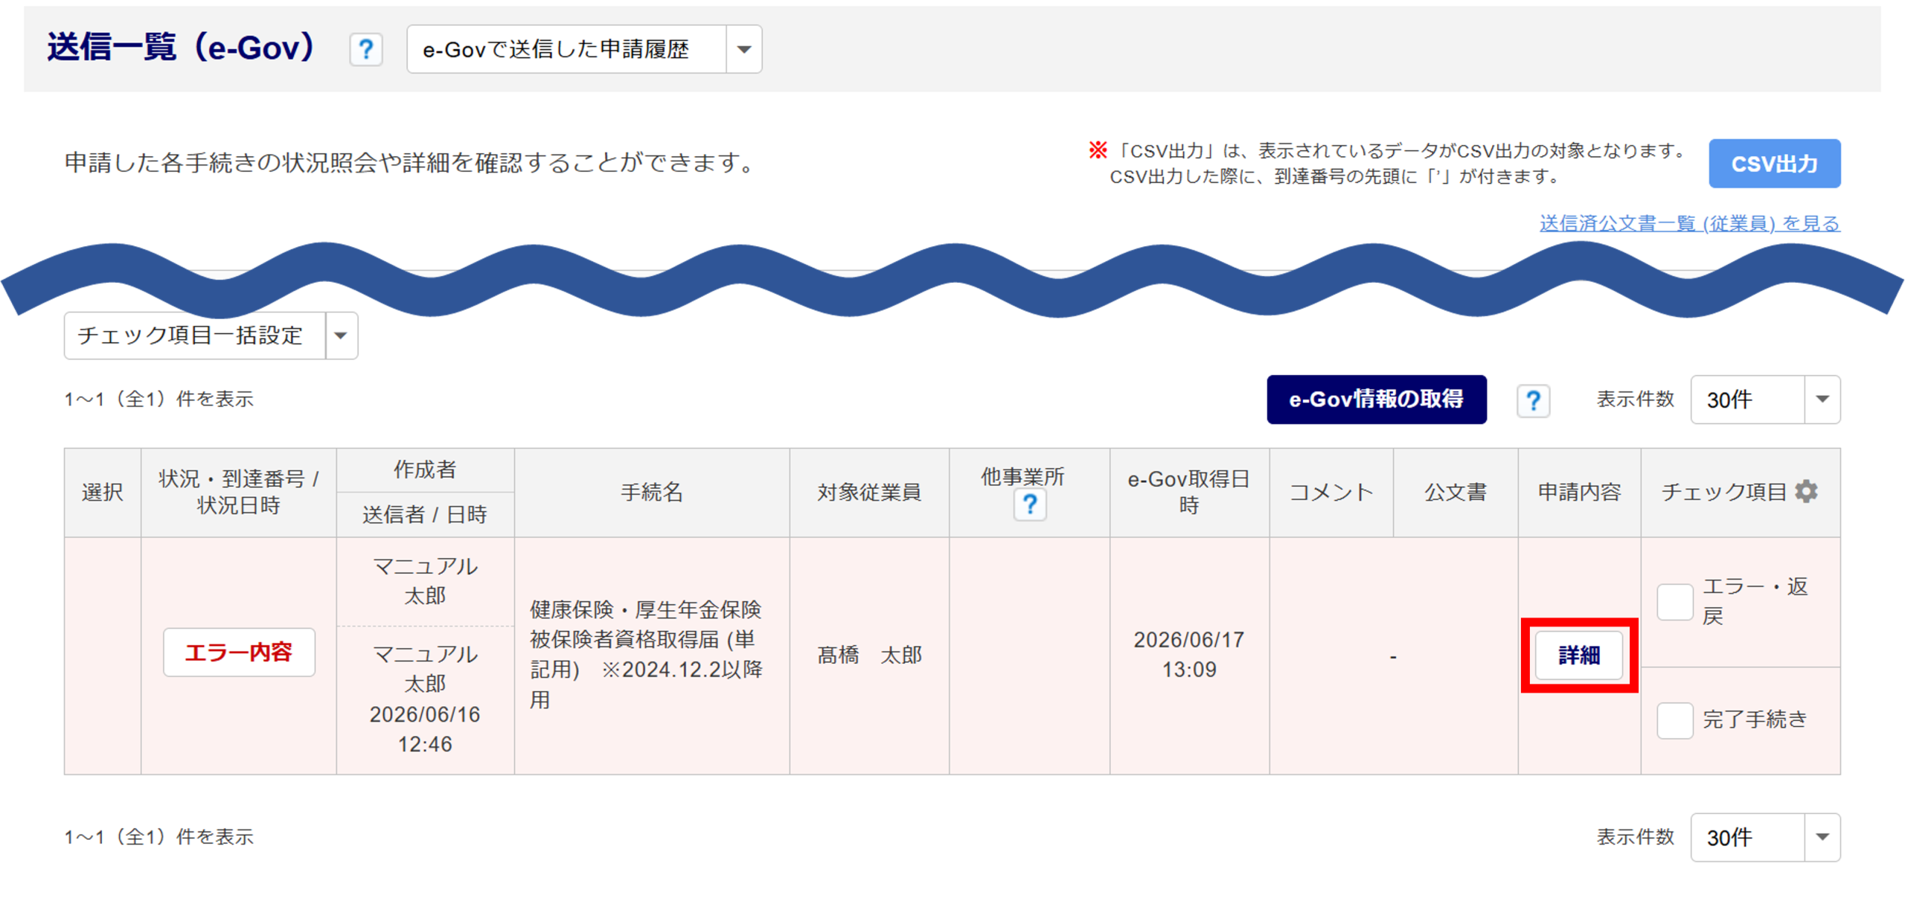Click the 状況・到達番号 / 状況日時 header

point(238,492)
